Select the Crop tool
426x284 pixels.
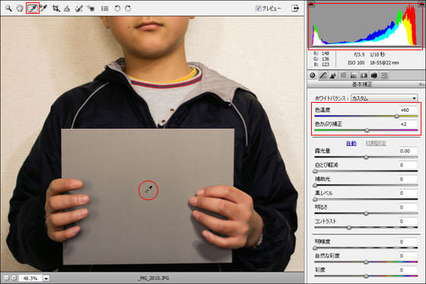[x=56, y=8]
